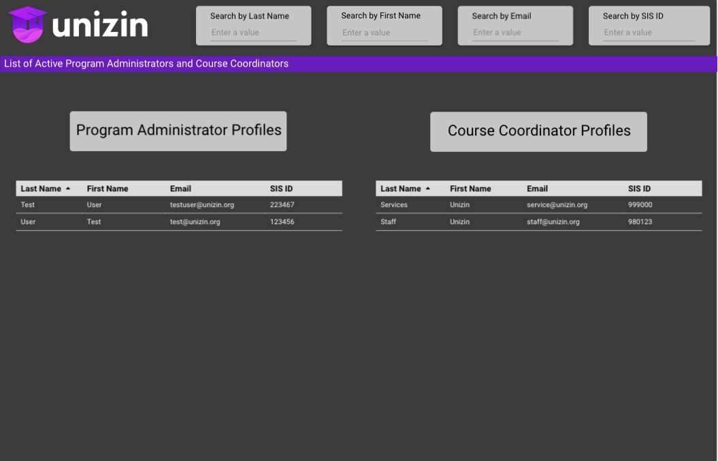Select email testuser@unizin.org
This screenshot has width=718, height=461.
[202, 205]
